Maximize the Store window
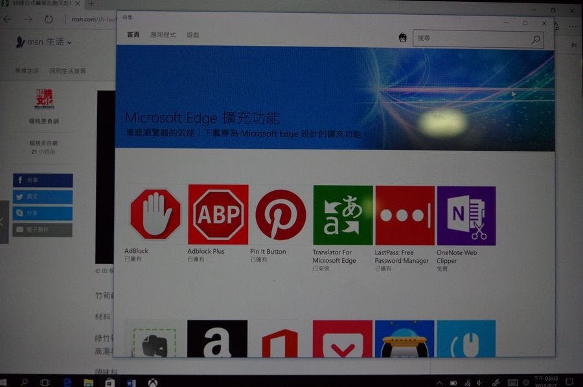Image resolution: width=583 pixels, height=387 pixels. coord(525,23)
